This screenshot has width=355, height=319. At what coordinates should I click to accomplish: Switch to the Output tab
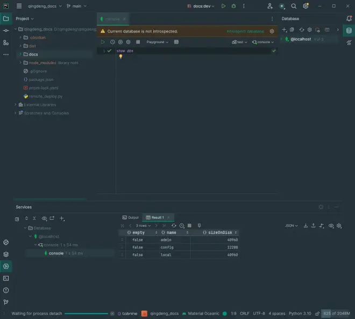click(x=130, y=217)
